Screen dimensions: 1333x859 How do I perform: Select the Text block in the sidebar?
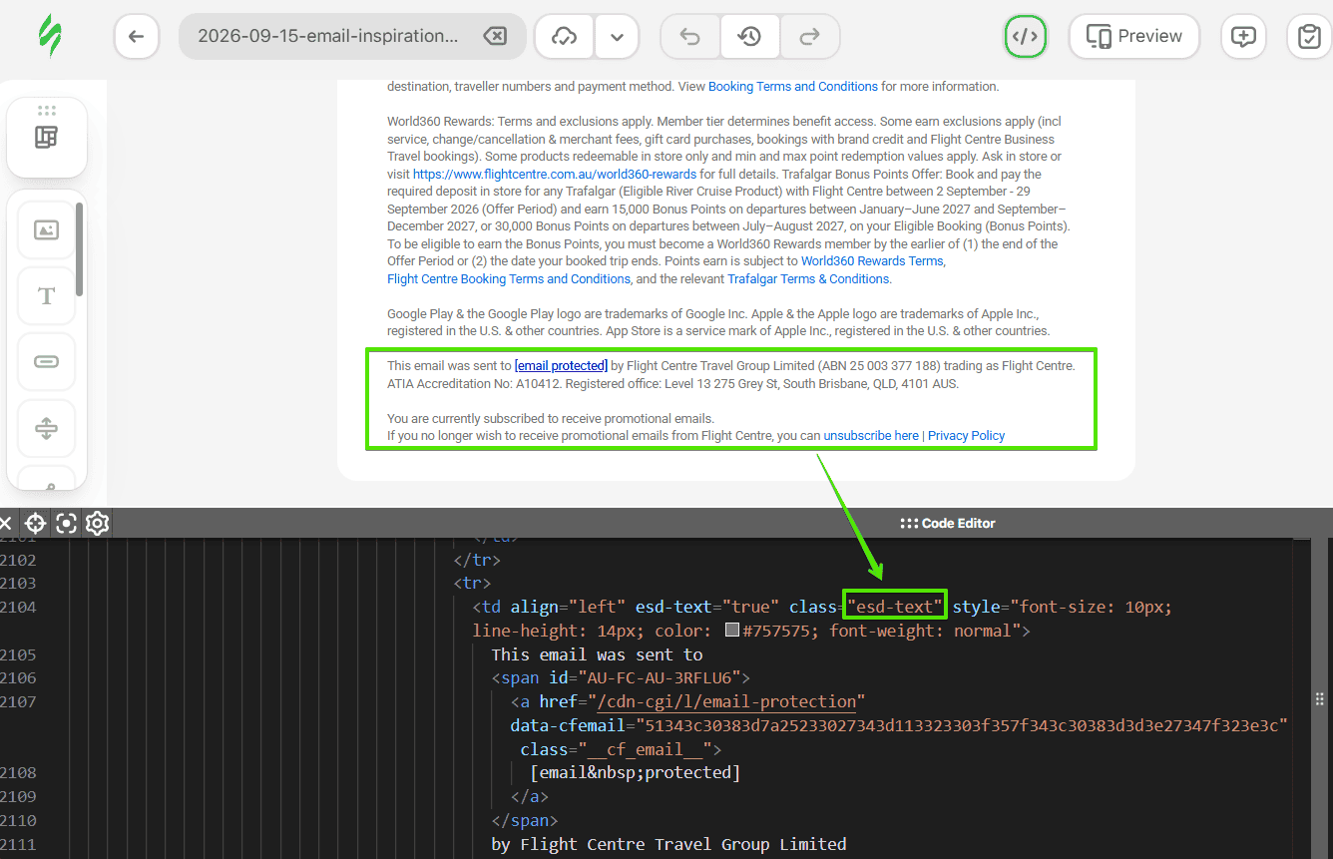[47, 295]
